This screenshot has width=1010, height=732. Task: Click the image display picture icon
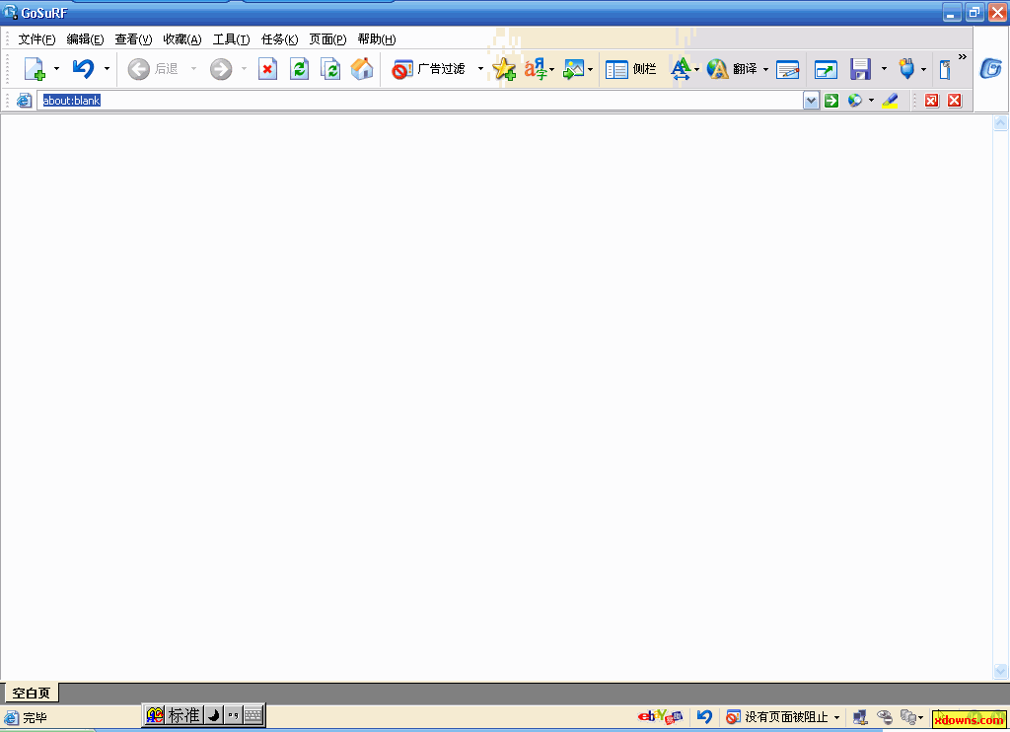(573, 68)
